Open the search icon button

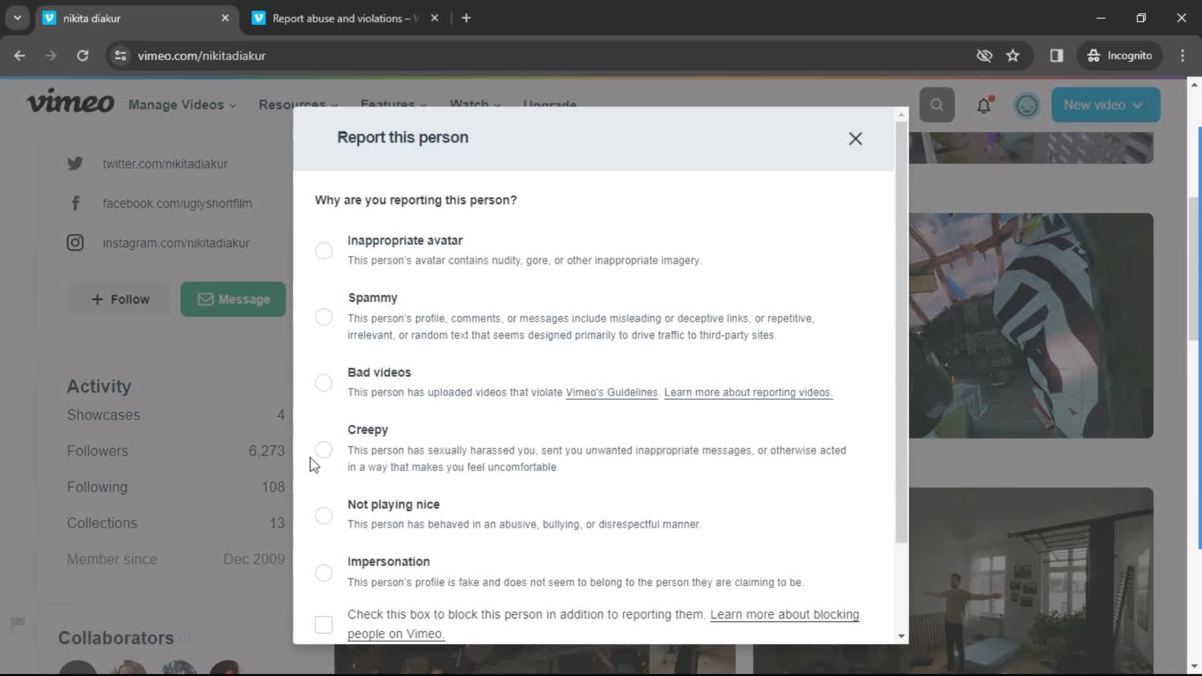[937, 105]
